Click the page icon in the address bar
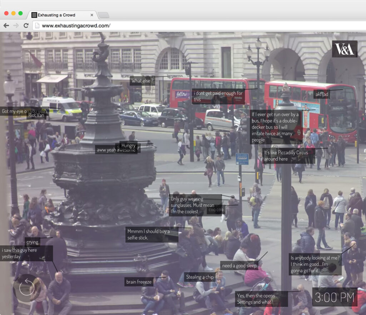The width and height of the screenshot is (366, 315). (x=37, y=26)
